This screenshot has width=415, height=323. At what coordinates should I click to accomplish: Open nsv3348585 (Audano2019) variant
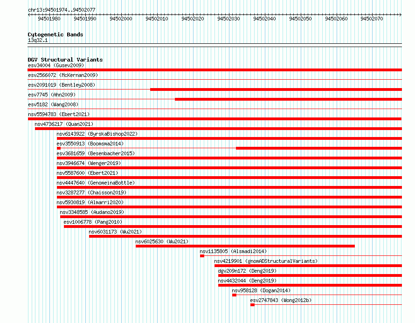[92, 212]
